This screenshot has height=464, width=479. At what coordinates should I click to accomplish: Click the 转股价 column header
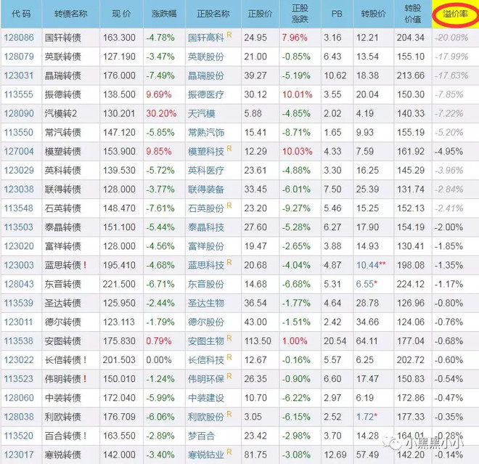(373, 14)
